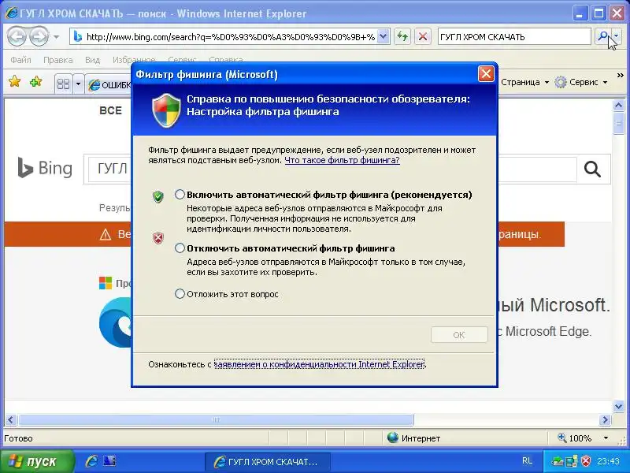Click the vertical scrollbar down arrow
This screenshot has height=473, width=630.
click(619, 406)
